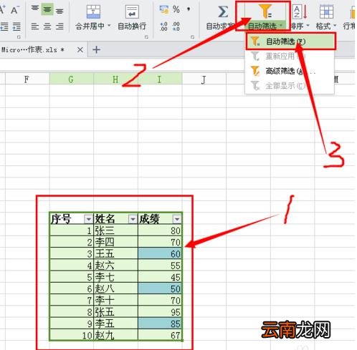Click the 自动求和 sigma icon

point(223,11)
